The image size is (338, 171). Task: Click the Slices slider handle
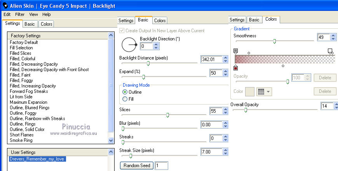[167, 115]
